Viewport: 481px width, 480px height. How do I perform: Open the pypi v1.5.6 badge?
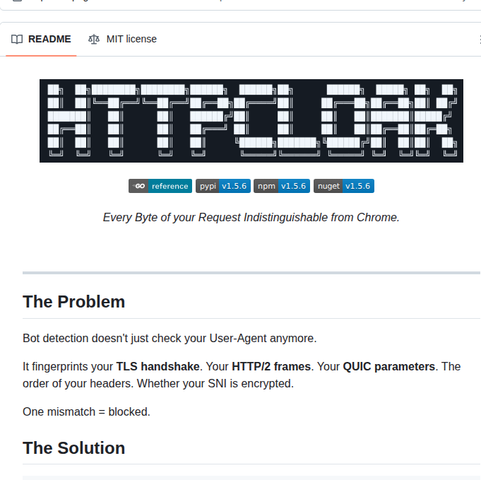click(223, 186)
